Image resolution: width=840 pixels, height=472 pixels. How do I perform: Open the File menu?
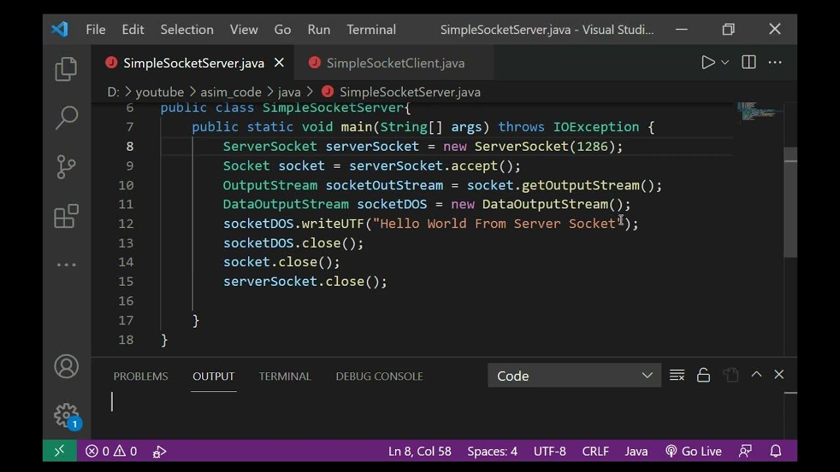(x=96, y=29)
